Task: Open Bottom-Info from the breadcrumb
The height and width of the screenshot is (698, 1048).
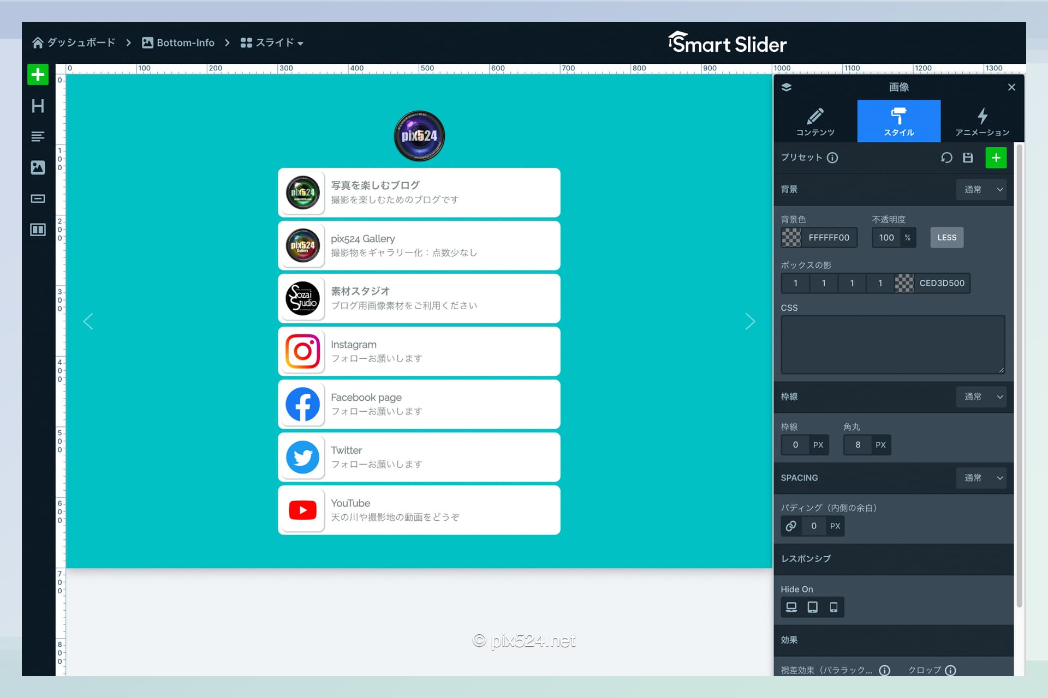Action: point(185,43)
